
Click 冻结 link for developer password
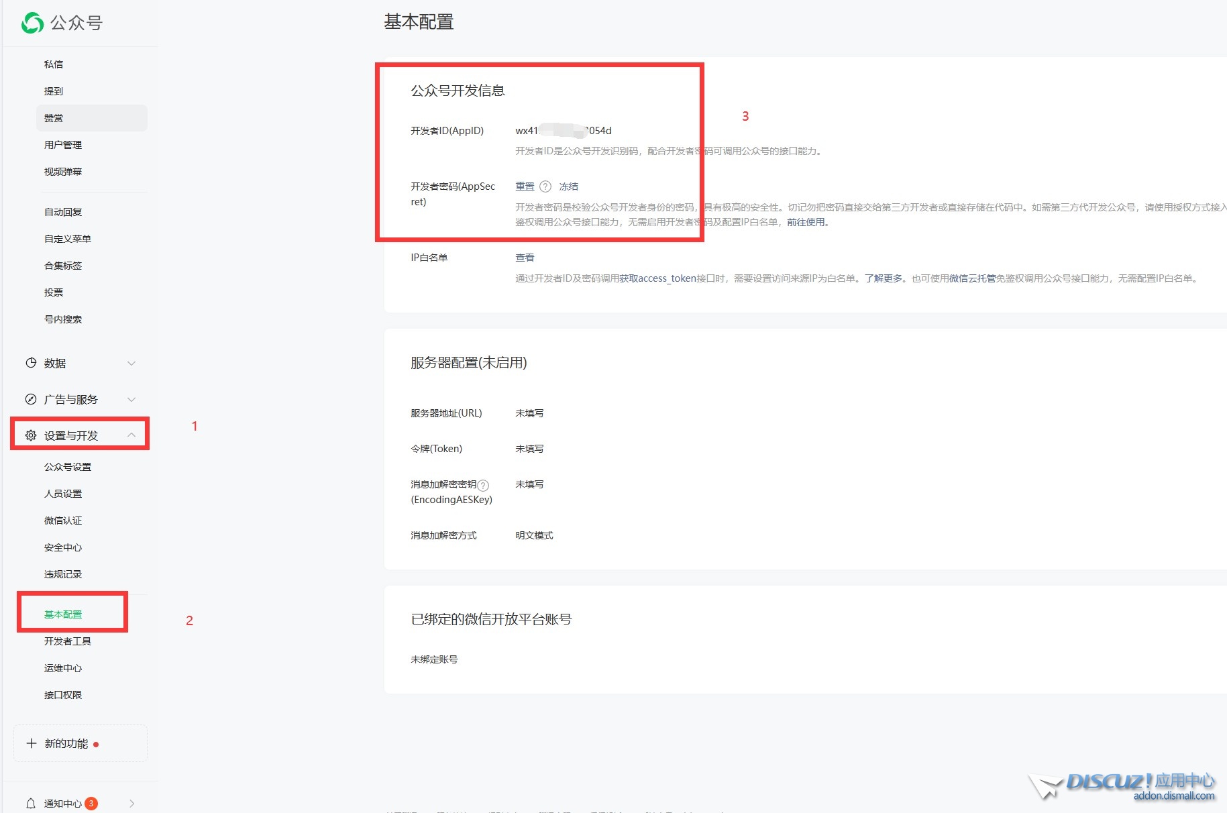(x=568, y=186)
